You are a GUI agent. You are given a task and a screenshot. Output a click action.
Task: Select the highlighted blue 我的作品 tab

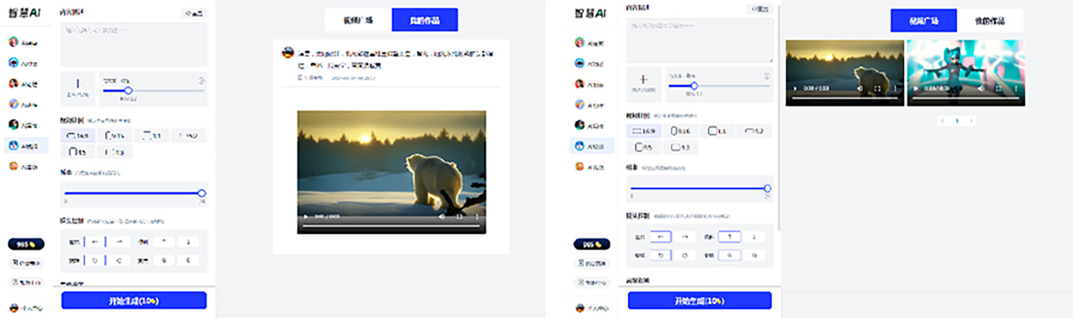(425, 20)
